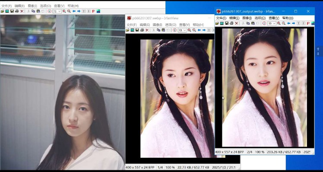Viewport: 323px width, 172px height.
Task: Open 帮助(H) menu in left window
Action: [73, 6]
